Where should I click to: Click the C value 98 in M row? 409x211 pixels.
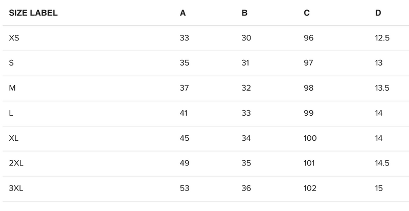[308, 88]
